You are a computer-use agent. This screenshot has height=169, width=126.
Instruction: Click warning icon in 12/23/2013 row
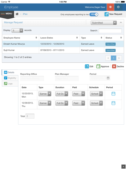113,94
